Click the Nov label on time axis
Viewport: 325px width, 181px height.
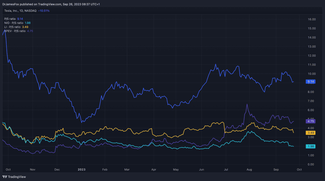[x=32, y=169]
